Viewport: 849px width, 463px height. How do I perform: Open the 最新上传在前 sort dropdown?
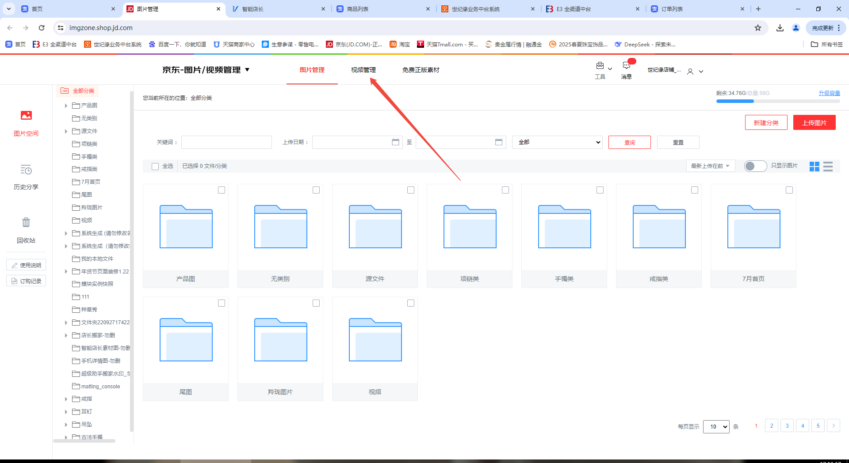710,166
